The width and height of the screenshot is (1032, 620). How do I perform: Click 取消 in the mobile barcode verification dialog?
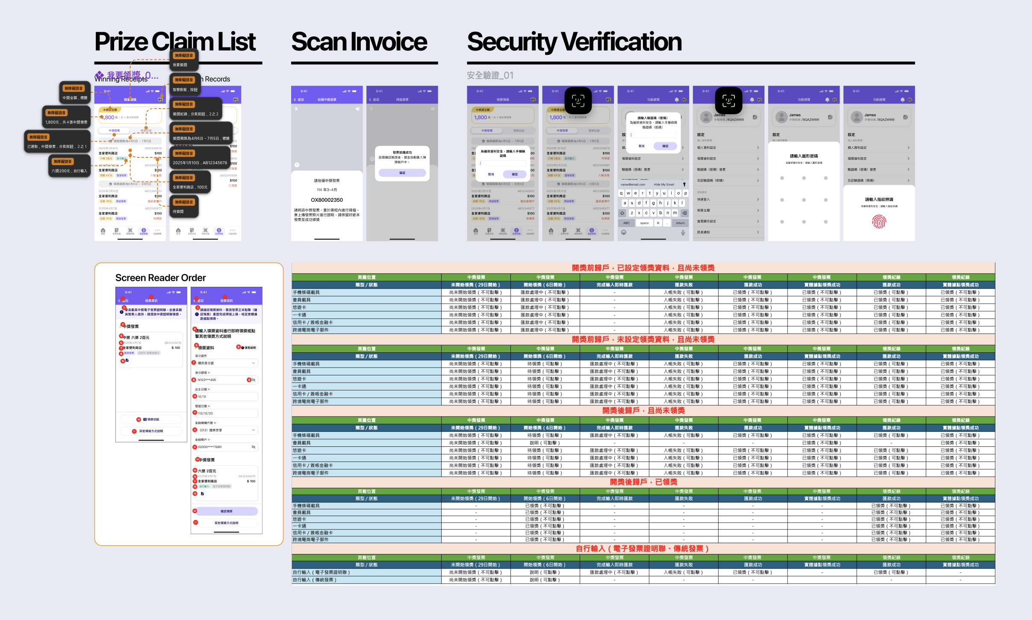tap(491, 174)
